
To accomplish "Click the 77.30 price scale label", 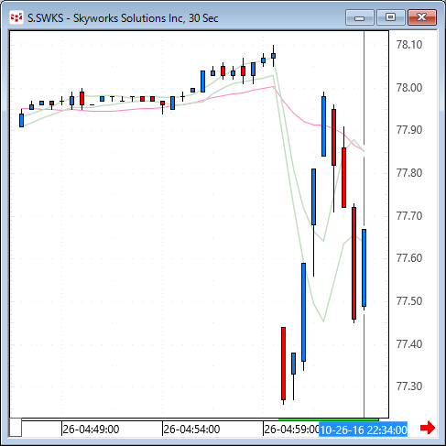I will pos(409,386).
